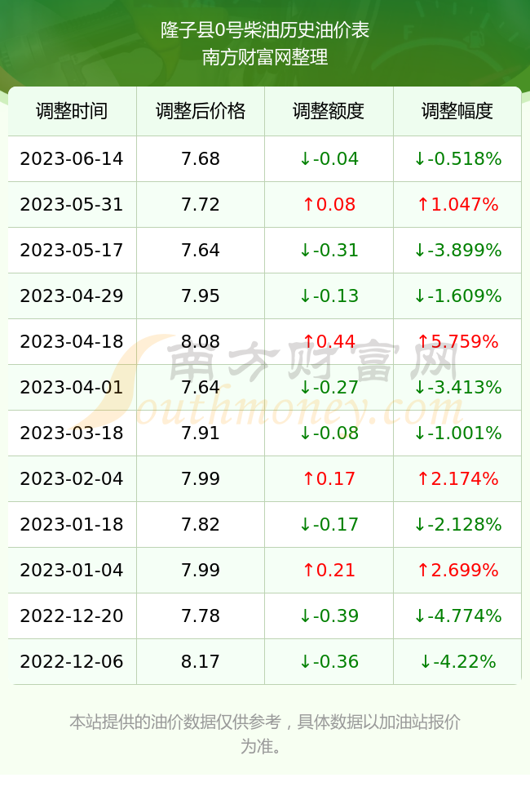Click the green down arrow value -0.31
Viewport: 530px width, 800px height.
point(329,250)
